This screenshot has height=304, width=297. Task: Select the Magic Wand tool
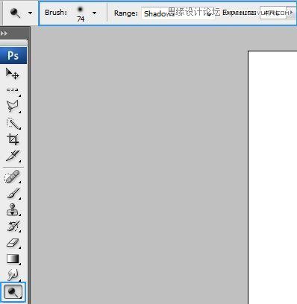(13, 124)
